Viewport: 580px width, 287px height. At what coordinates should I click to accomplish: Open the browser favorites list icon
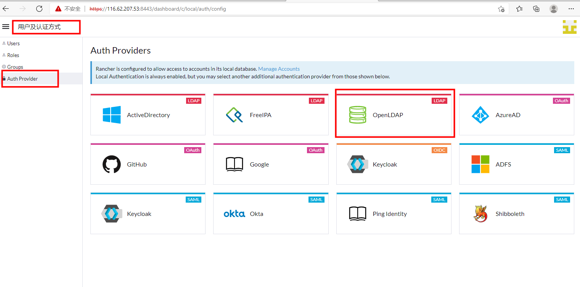coord(519,8)
